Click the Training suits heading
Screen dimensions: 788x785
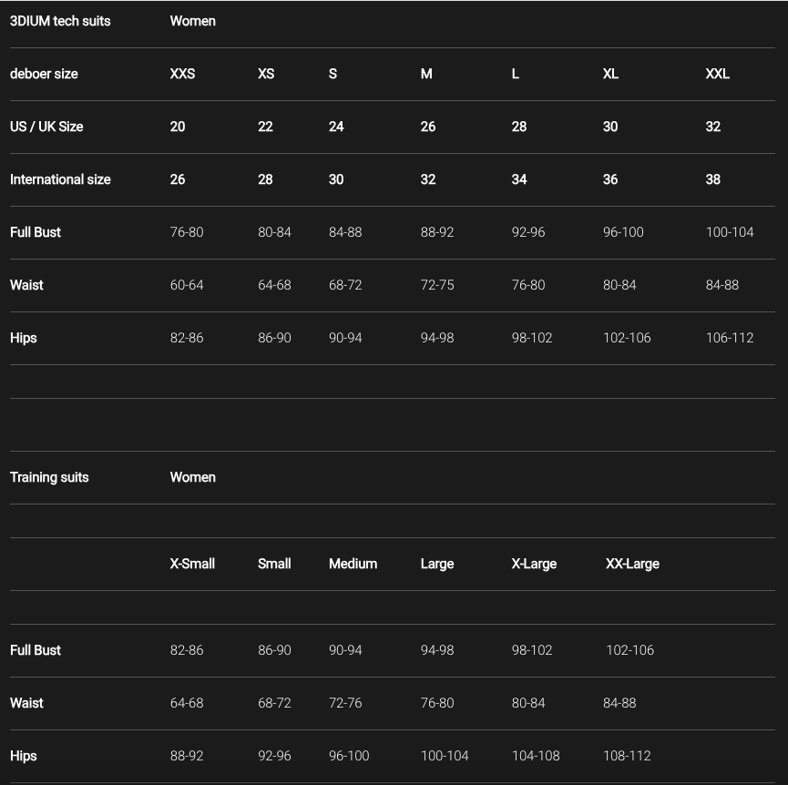tap(49, 477)
